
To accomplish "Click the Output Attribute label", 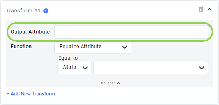I will pyautogui.click(x=30, y=32).
